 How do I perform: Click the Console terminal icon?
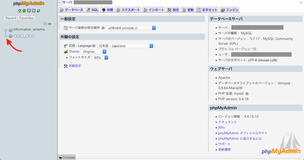pyautogui.click(x=60, y=158)
